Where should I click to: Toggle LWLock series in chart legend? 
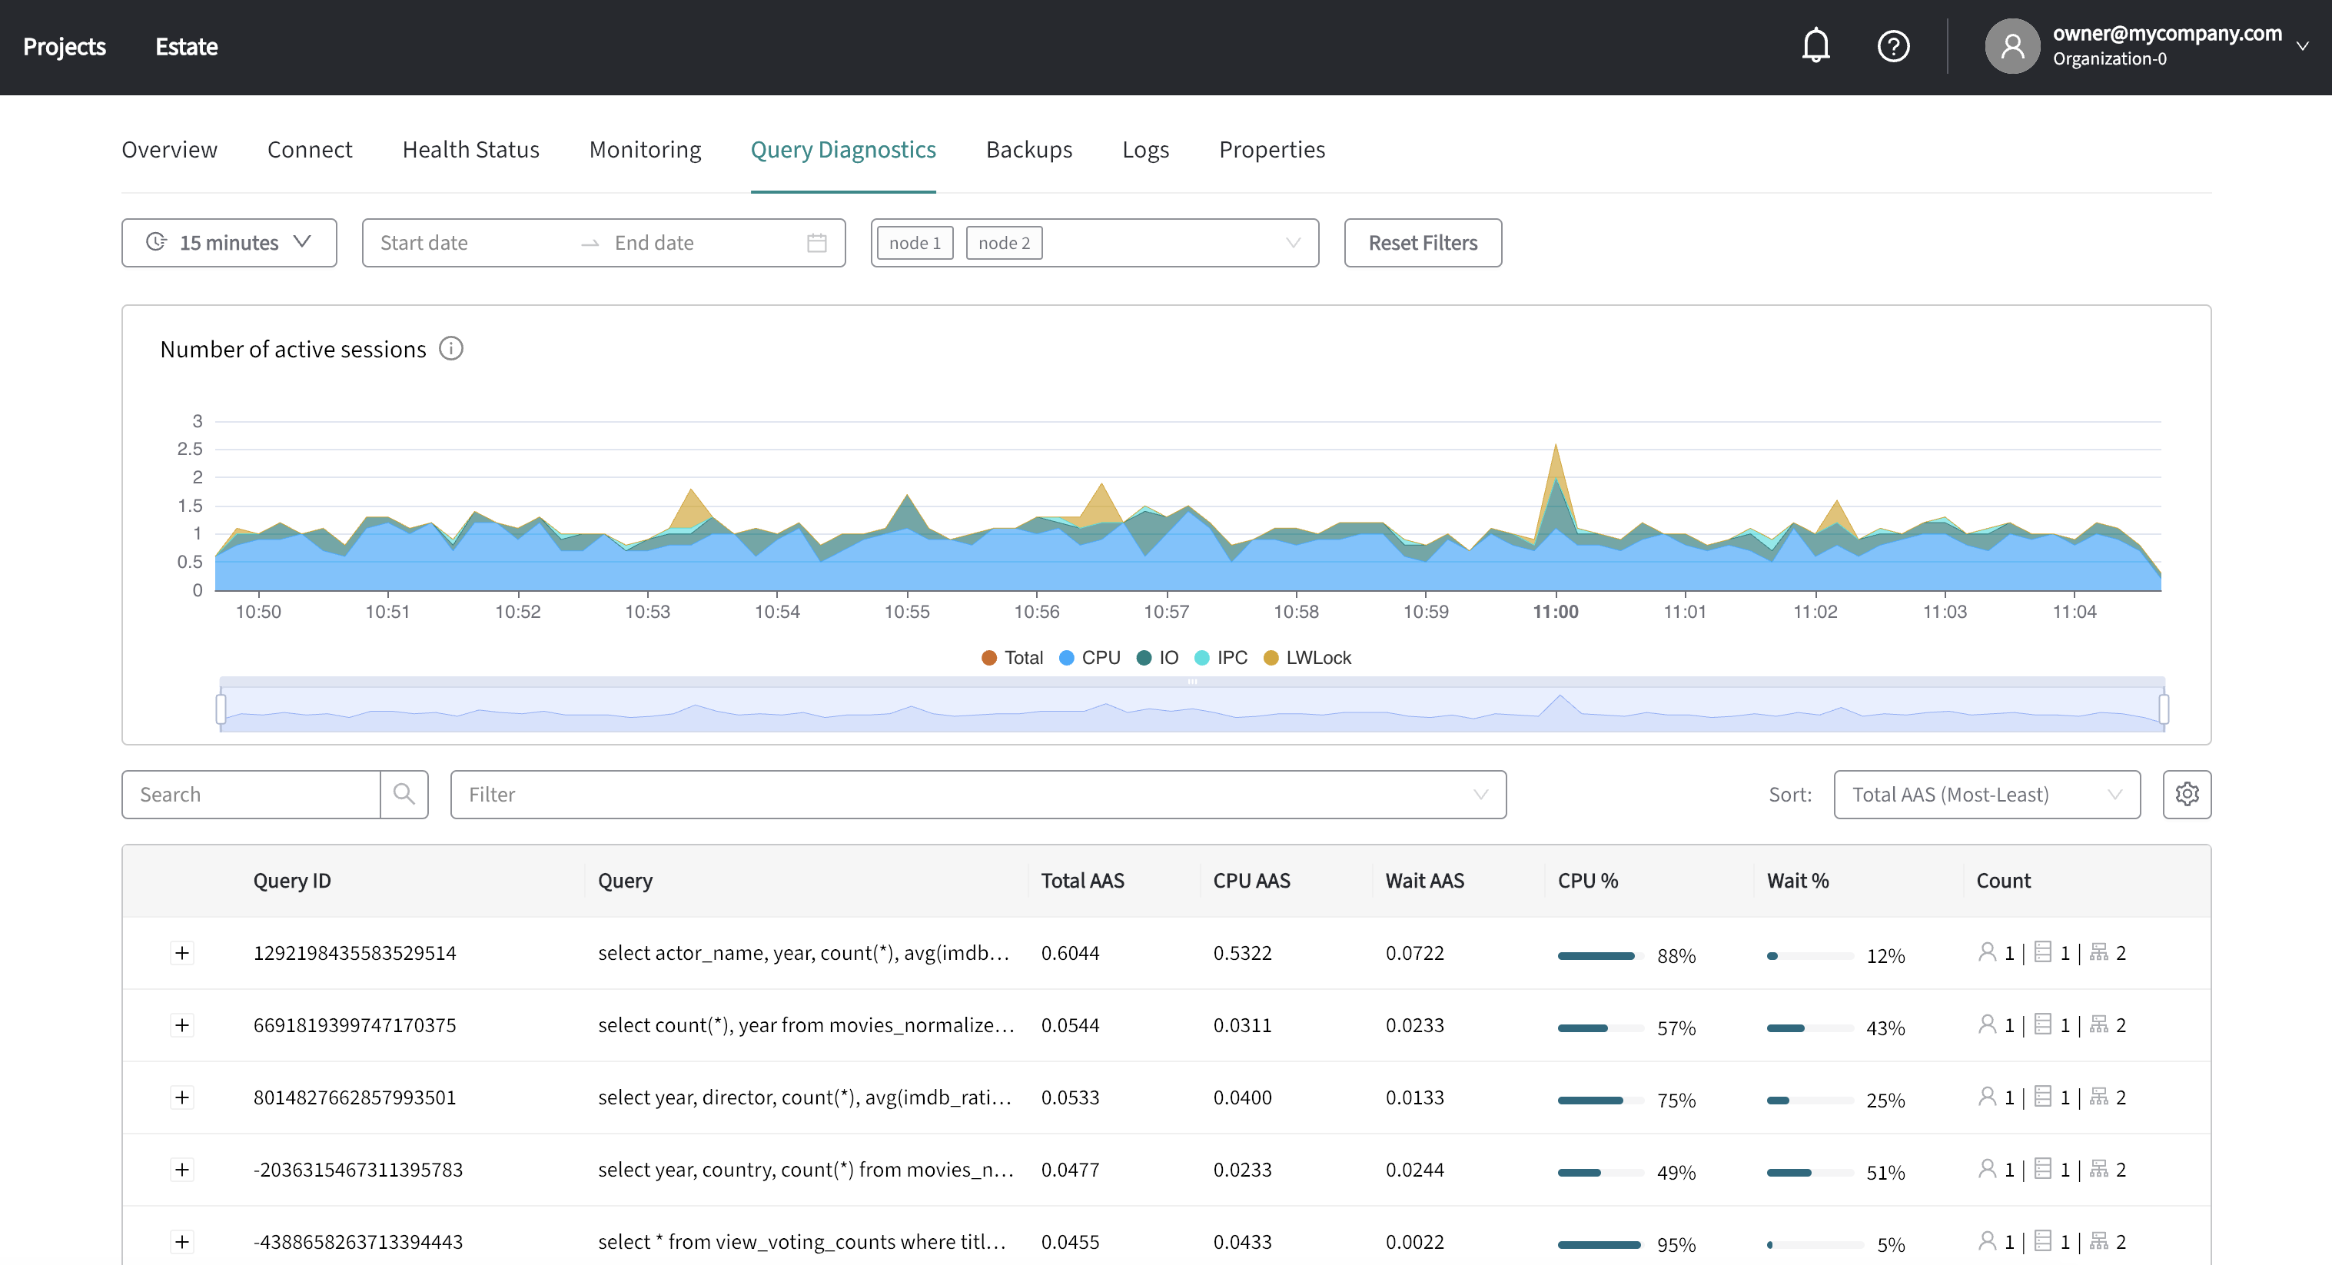tap(1307, 658)
